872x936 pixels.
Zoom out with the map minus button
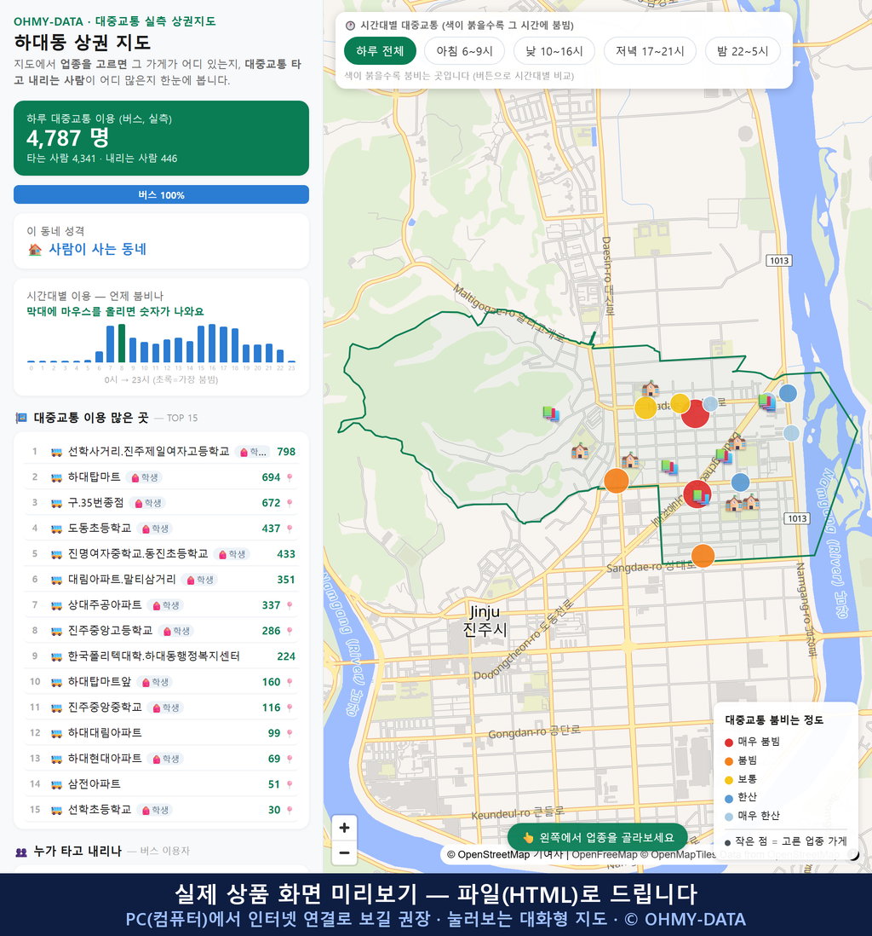(x=344, y=852)
